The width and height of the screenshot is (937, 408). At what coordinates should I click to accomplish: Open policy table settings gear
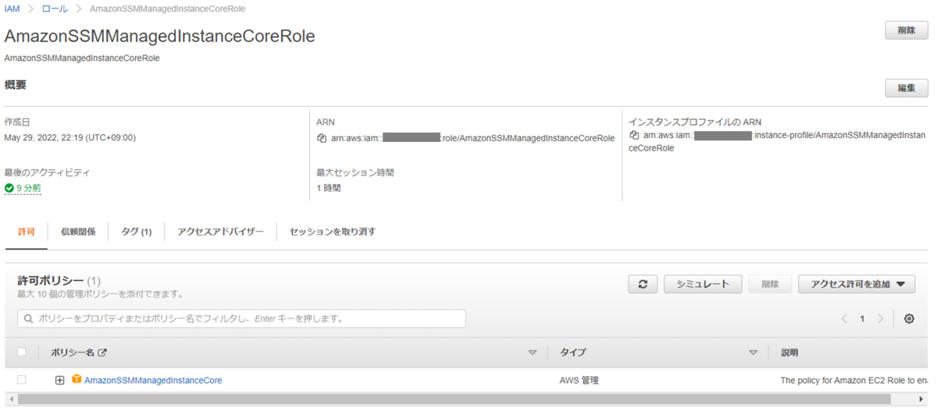pyautogui.click(x=909, y=318)
